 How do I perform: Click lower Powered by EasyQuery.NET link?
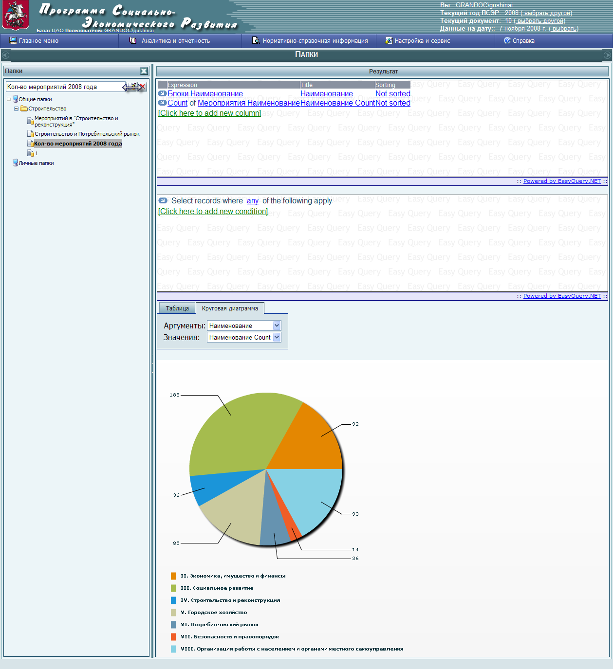click(562, 296)
